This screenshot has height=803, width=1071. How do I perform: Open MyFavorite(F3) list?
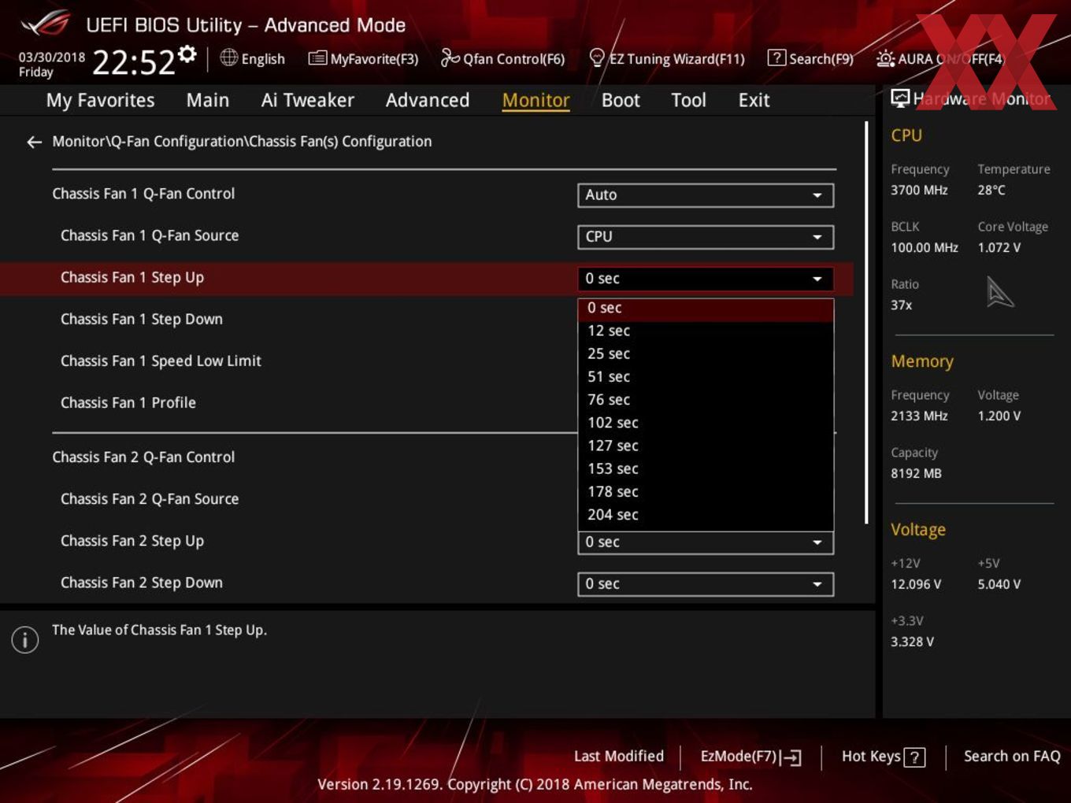[x=363, y=58]
